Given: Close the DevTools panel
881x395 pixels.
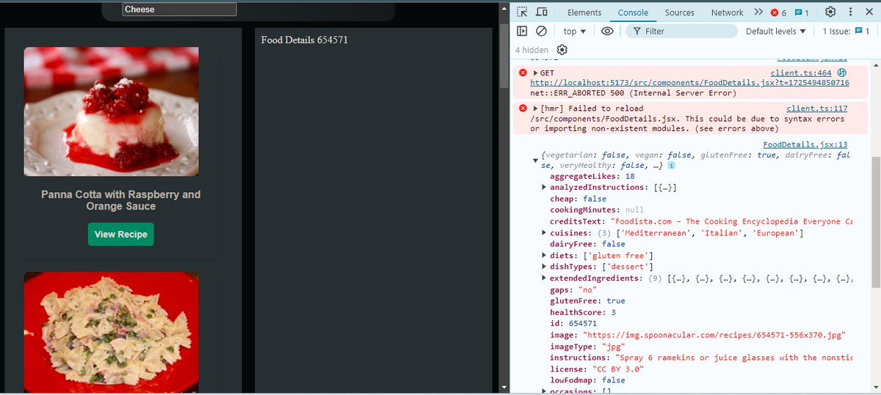Looking at the screenshot, I should (x=868, y=12).
